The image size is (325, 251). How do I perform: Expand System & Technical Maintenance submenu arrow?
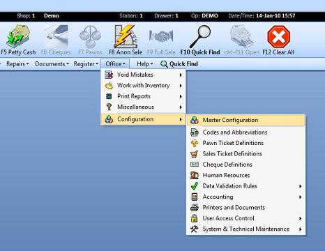pos(300,229)
